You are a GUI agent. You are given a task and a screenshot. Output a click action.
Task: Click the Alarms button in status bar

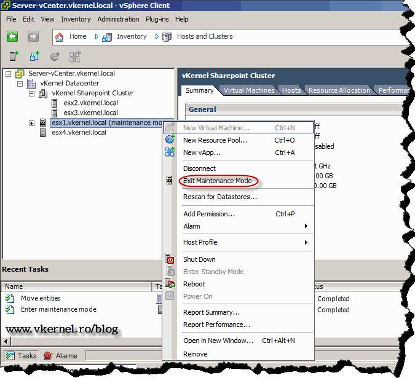click(61, 356)
